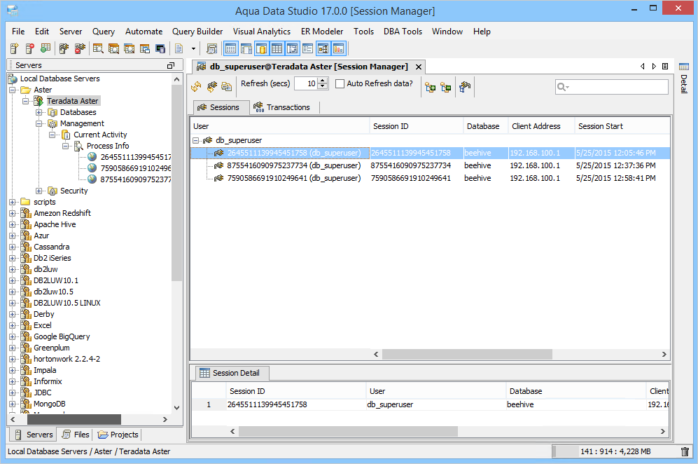Toggle the first highlighted grid view button
Image resolution: width=698 pixels, height=464 pixels.
pyautogui.click(x=230, y=48)
